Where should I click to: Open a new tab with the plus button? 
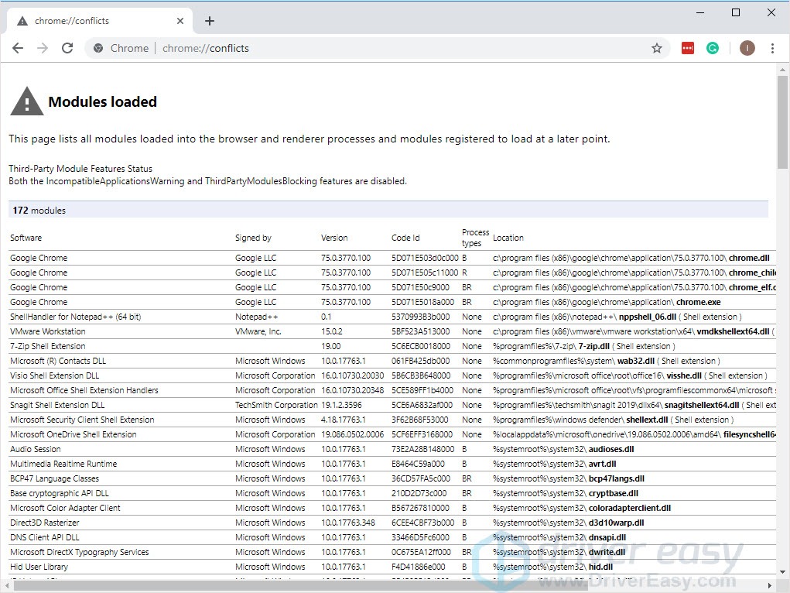click(x=209, y=21)
